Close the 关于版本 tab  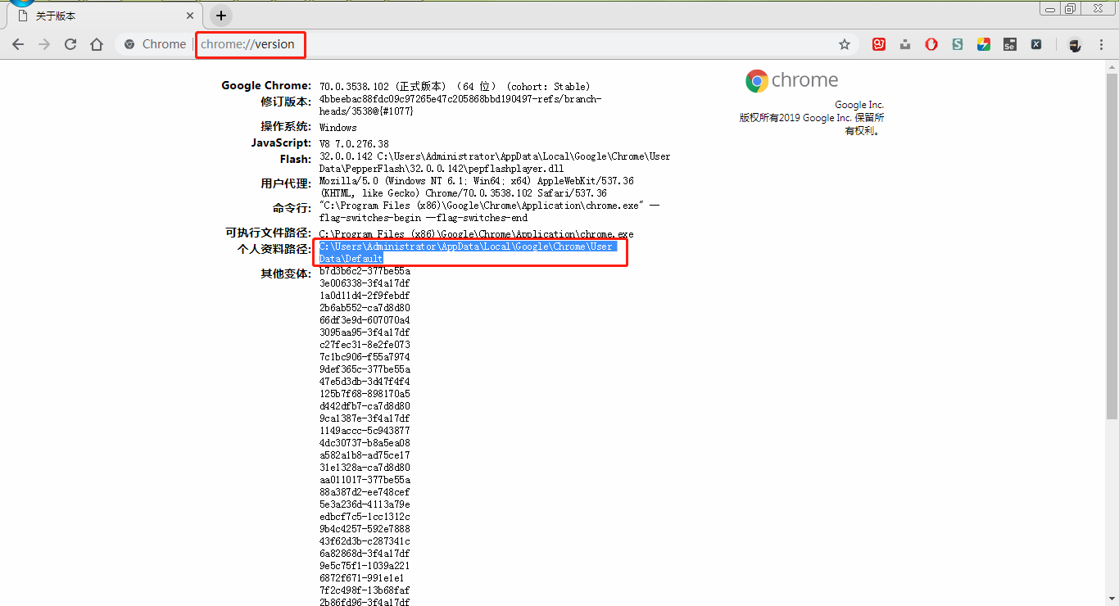[190, 16]
